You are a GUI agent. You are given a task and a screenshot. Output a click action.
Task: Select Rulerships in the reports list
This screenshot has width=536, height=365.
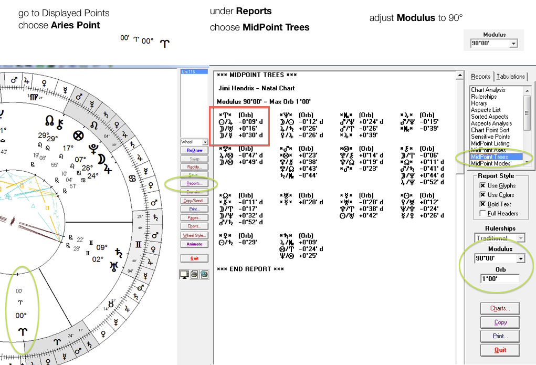coord(484,97)
